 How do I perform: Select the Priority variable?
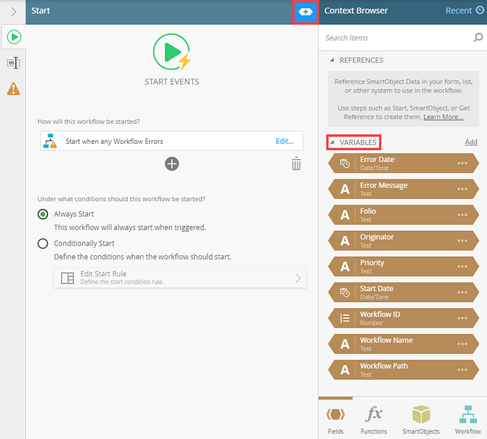(404, 266)
